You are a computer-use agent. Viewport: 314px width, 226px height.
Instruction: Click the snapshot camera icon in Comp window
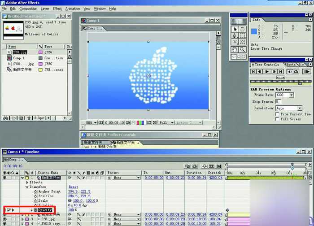pos(128,123)
